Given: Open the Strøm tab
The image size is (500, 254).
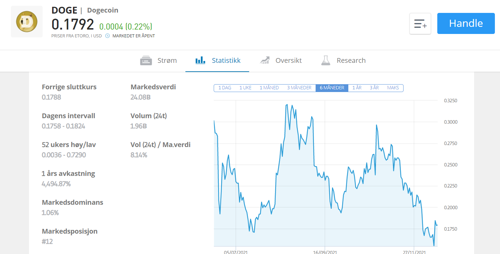Looking at the screenshot, I should click(158, 60).
